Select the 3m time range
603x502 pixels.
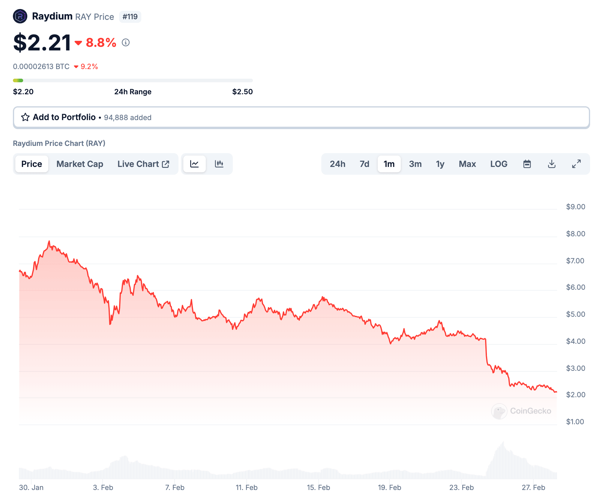pos(415,164)
